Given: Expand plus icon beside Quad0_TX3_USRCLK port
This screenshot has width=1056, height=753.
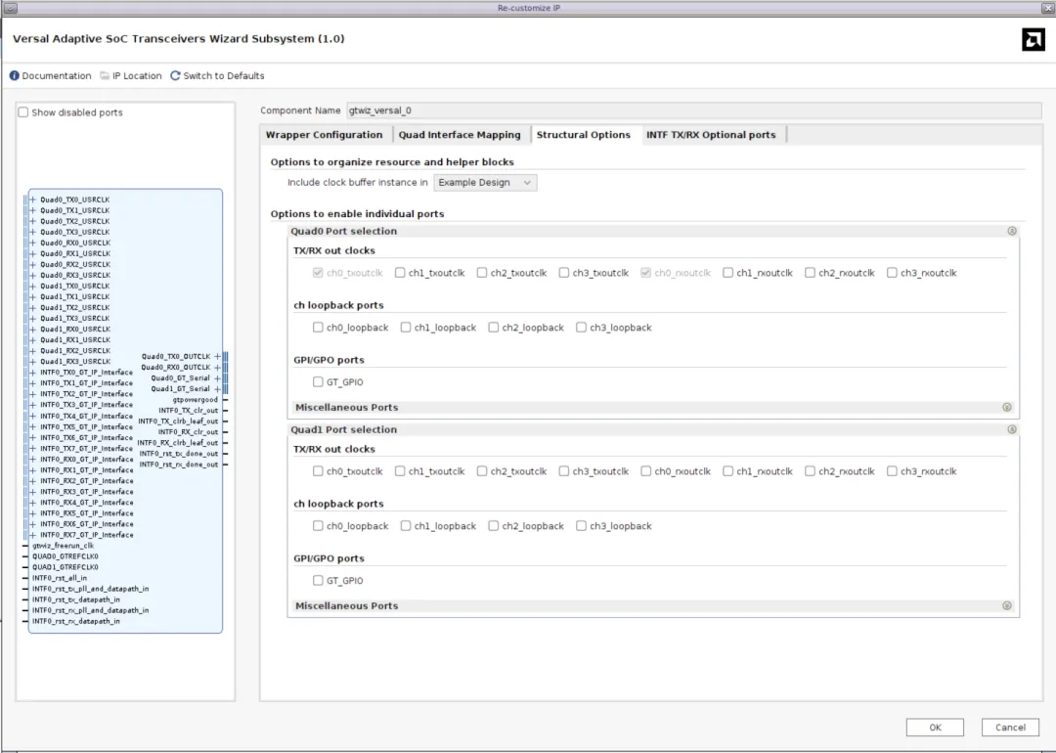Looking at the screenshot, I should point(32,233).
